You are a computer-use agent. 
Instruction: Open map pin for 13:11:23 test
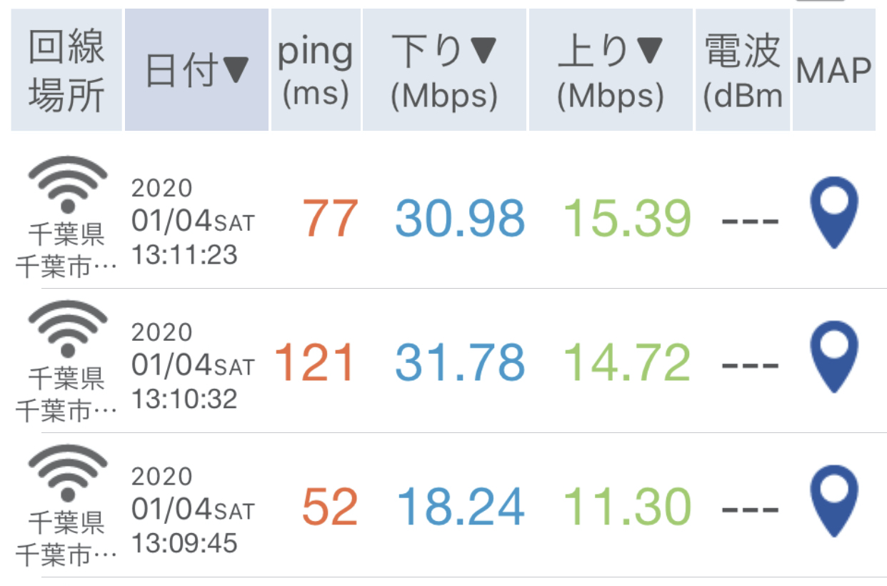point(833,213)
